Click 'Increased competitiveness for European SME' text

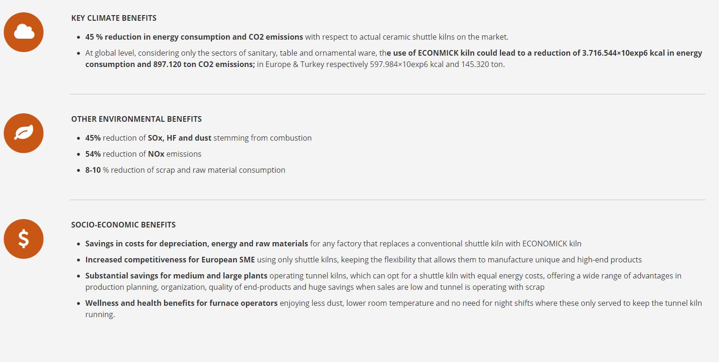170,260
